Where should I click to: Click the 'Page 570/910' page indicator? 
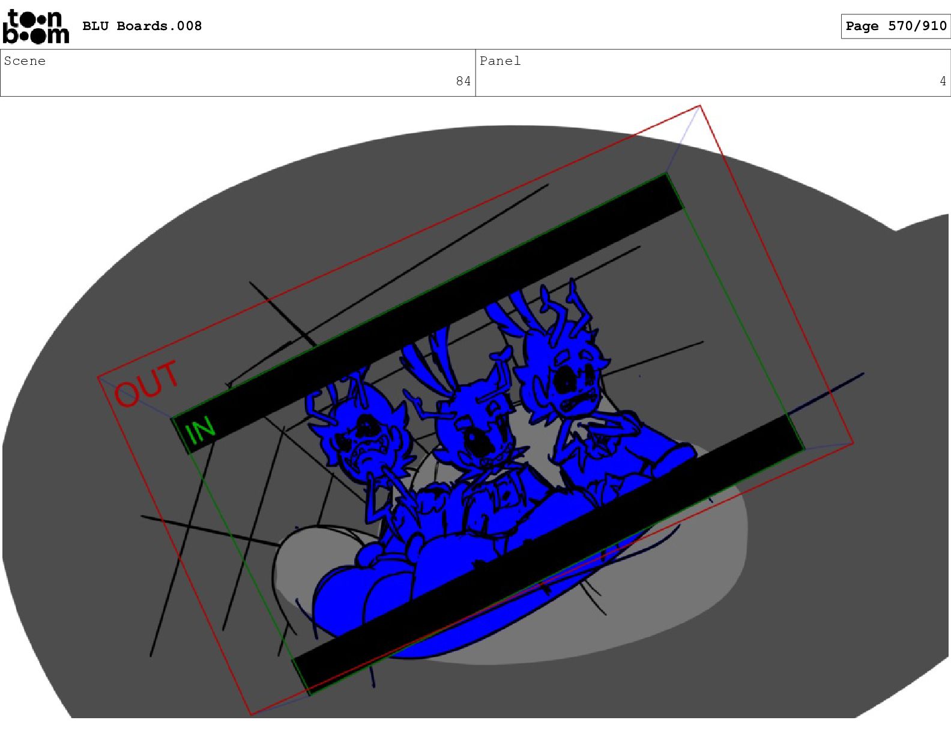896,26
